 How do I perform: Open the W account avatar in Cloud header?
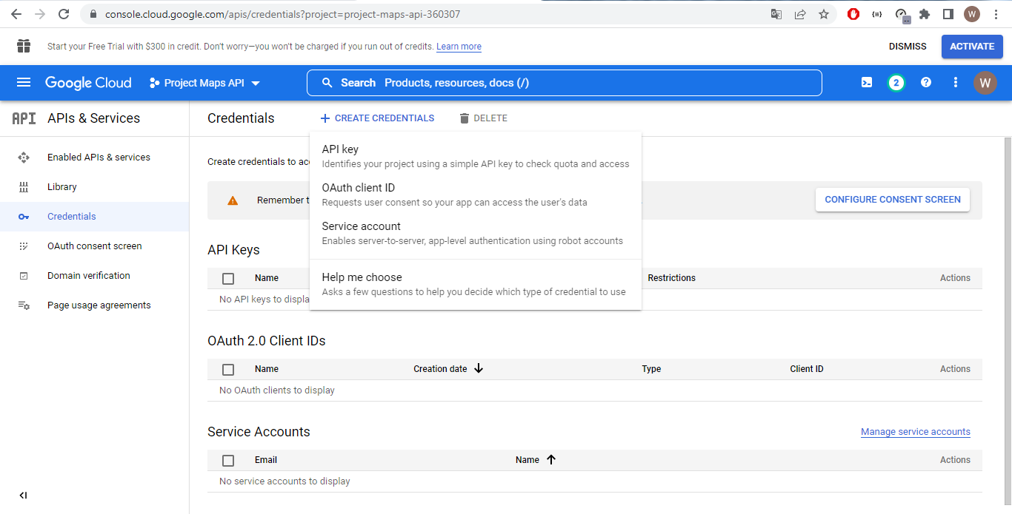coord(985,83)
